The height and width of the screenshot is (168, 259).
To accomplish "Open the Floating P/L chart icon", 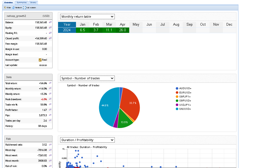I will 50,33.
